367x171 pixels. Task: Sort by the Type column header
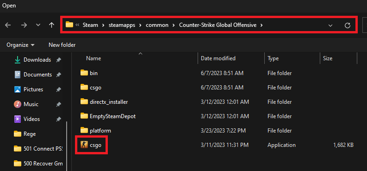(x=273, y=58)
